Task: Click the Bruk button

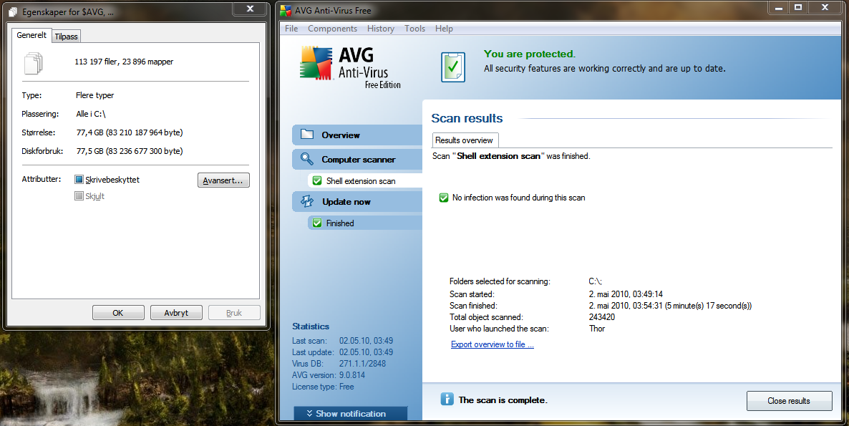Action: point(234,313)
